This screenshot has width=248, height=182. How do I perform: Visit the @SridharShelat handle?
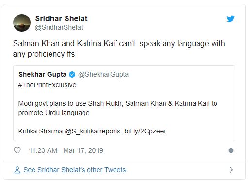59,27
